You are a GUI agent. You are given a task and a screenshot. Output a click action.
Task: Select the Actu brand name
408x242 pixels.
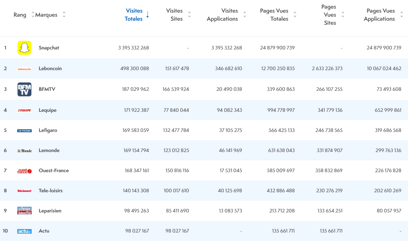coord(44,231)
